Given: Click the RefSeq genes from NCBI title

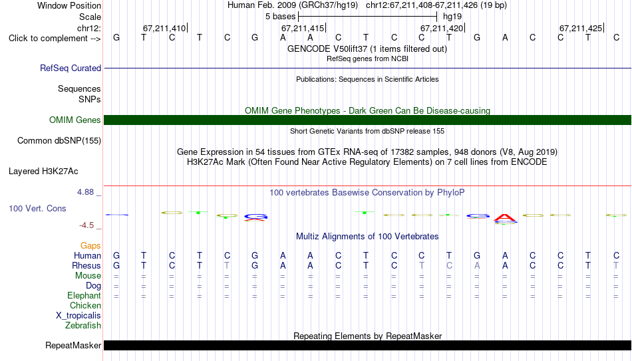Looking at the screenshot, I should pos(367,59).
